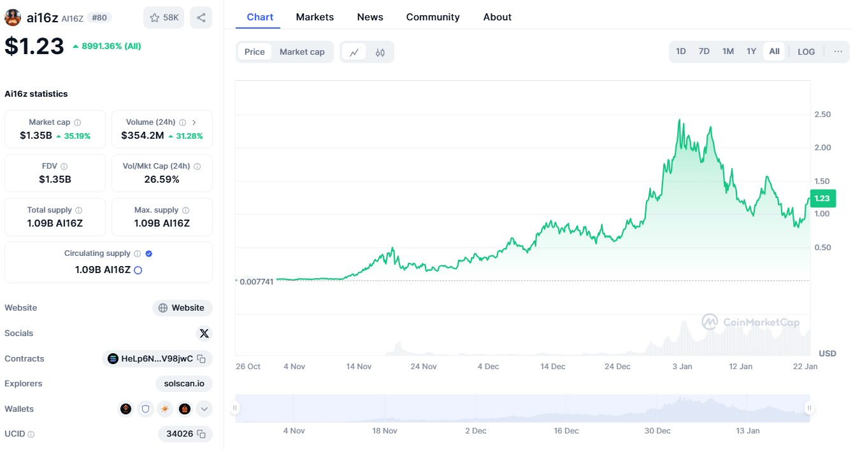Viewport: 853px width, 450px height.
Task: Click the AI16Z ticker symbol
Action: (x=73, y=18)
